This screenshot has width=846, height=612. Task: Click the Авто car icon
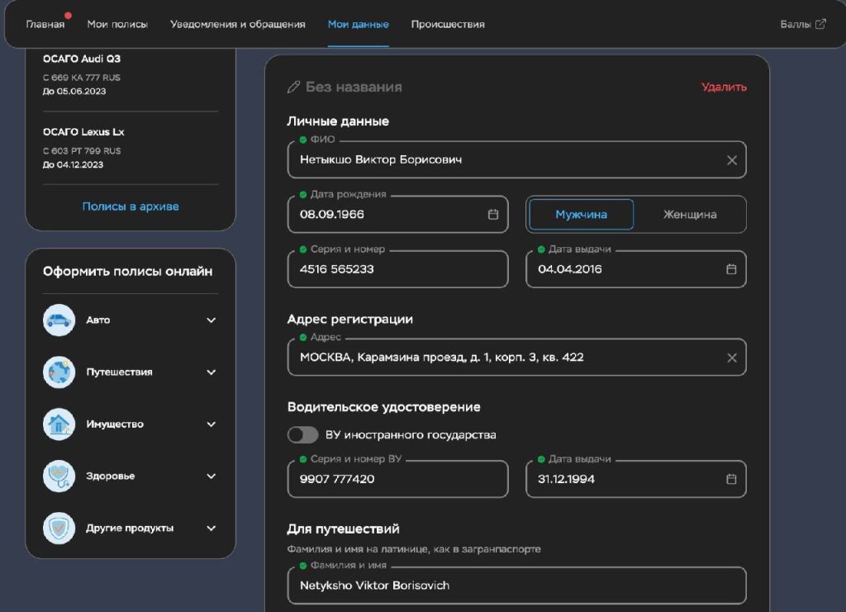[59, 320]
